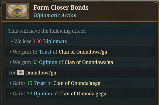Screen dimensions: 159x105
Task: Open 'Clan of Ononda'gega'' in the Gains Opinion line
Action: pos(83,94)
